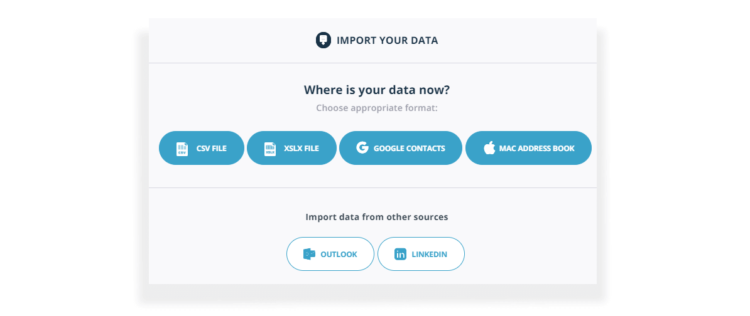Select the XSLX FILE format button
The image size is (750, 316).
(x=292, y=148)
